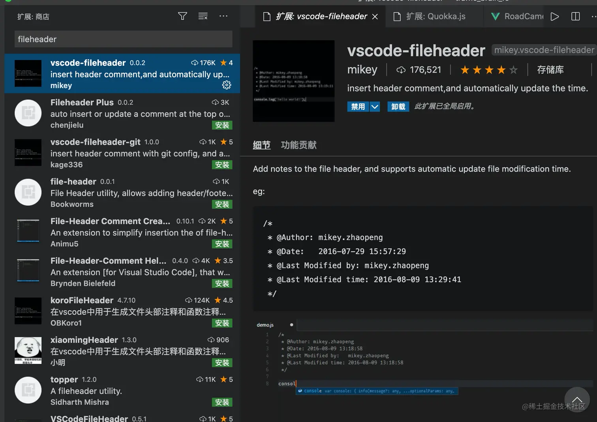Install file-header by Bookworms
The width and height of the screenshot is (597, 422).
click(222, 204)
